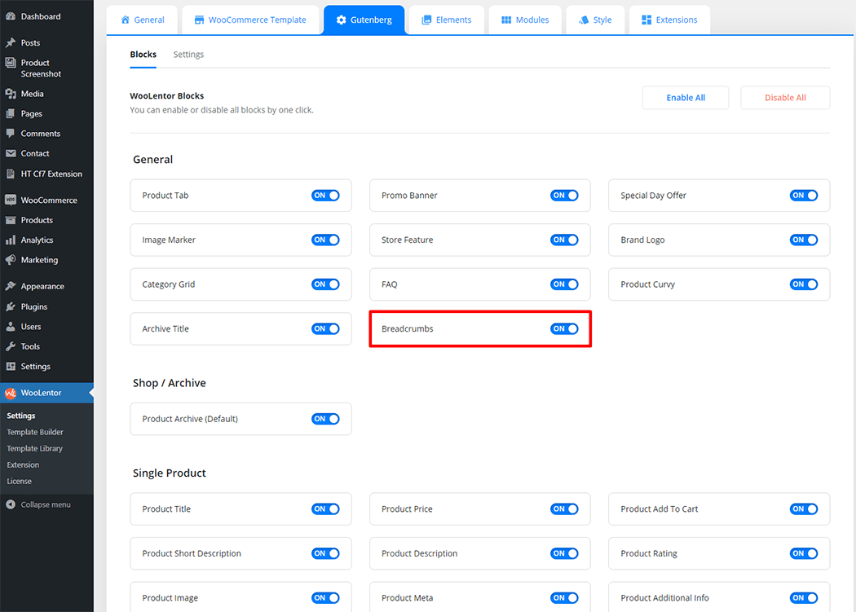
Task: Click the Appearance paintbrush icon
Action: [x=11, y=286]
